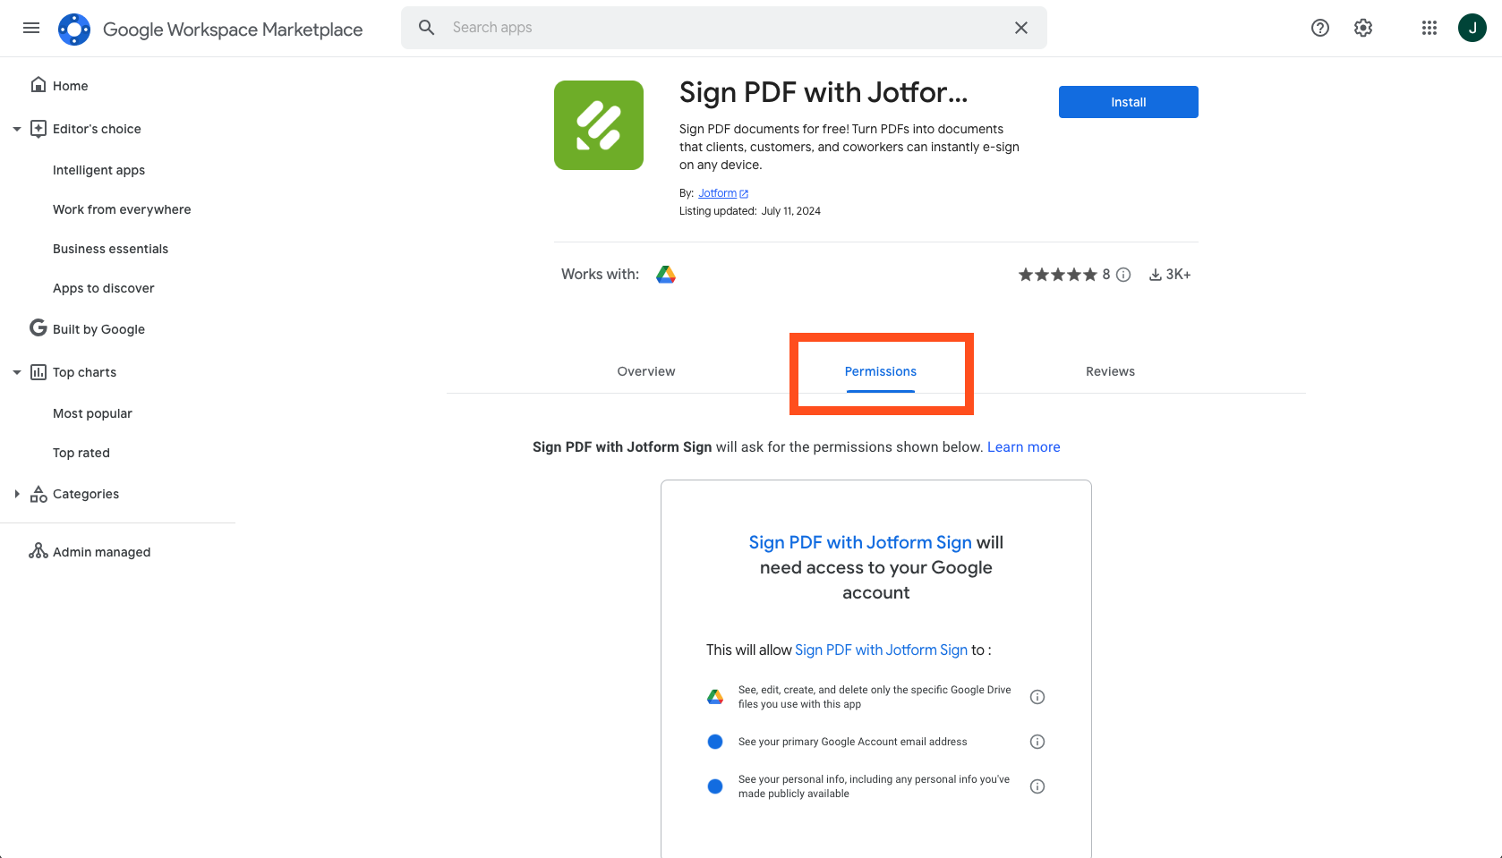Open the account avatar J
The width and height of the screenshot is (1502, 858).
pos(1472,28)
